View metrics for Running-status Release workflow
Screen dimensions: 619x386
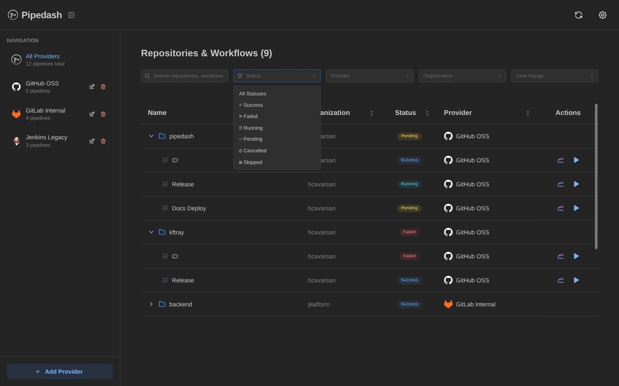point(561,184)
